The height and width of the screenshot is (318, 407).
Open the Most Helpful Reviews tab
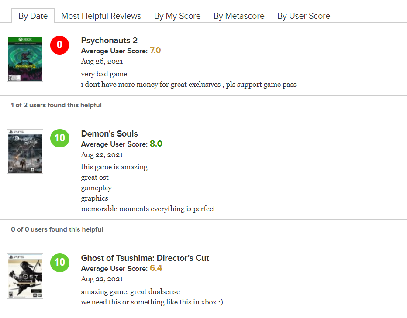pos(101,16)
